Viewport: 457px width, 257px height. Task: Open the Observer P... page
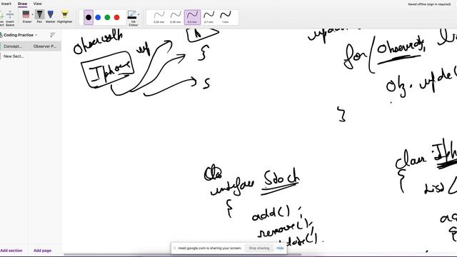(45, 46)
